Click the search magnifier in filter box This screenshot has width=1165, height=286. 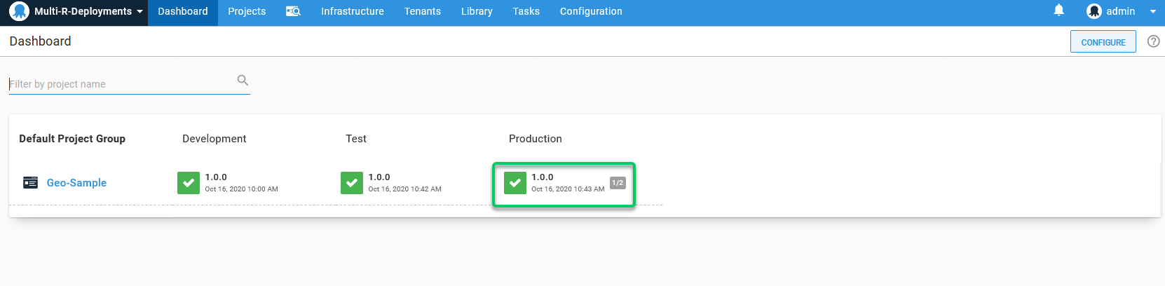tap(243, 81)
